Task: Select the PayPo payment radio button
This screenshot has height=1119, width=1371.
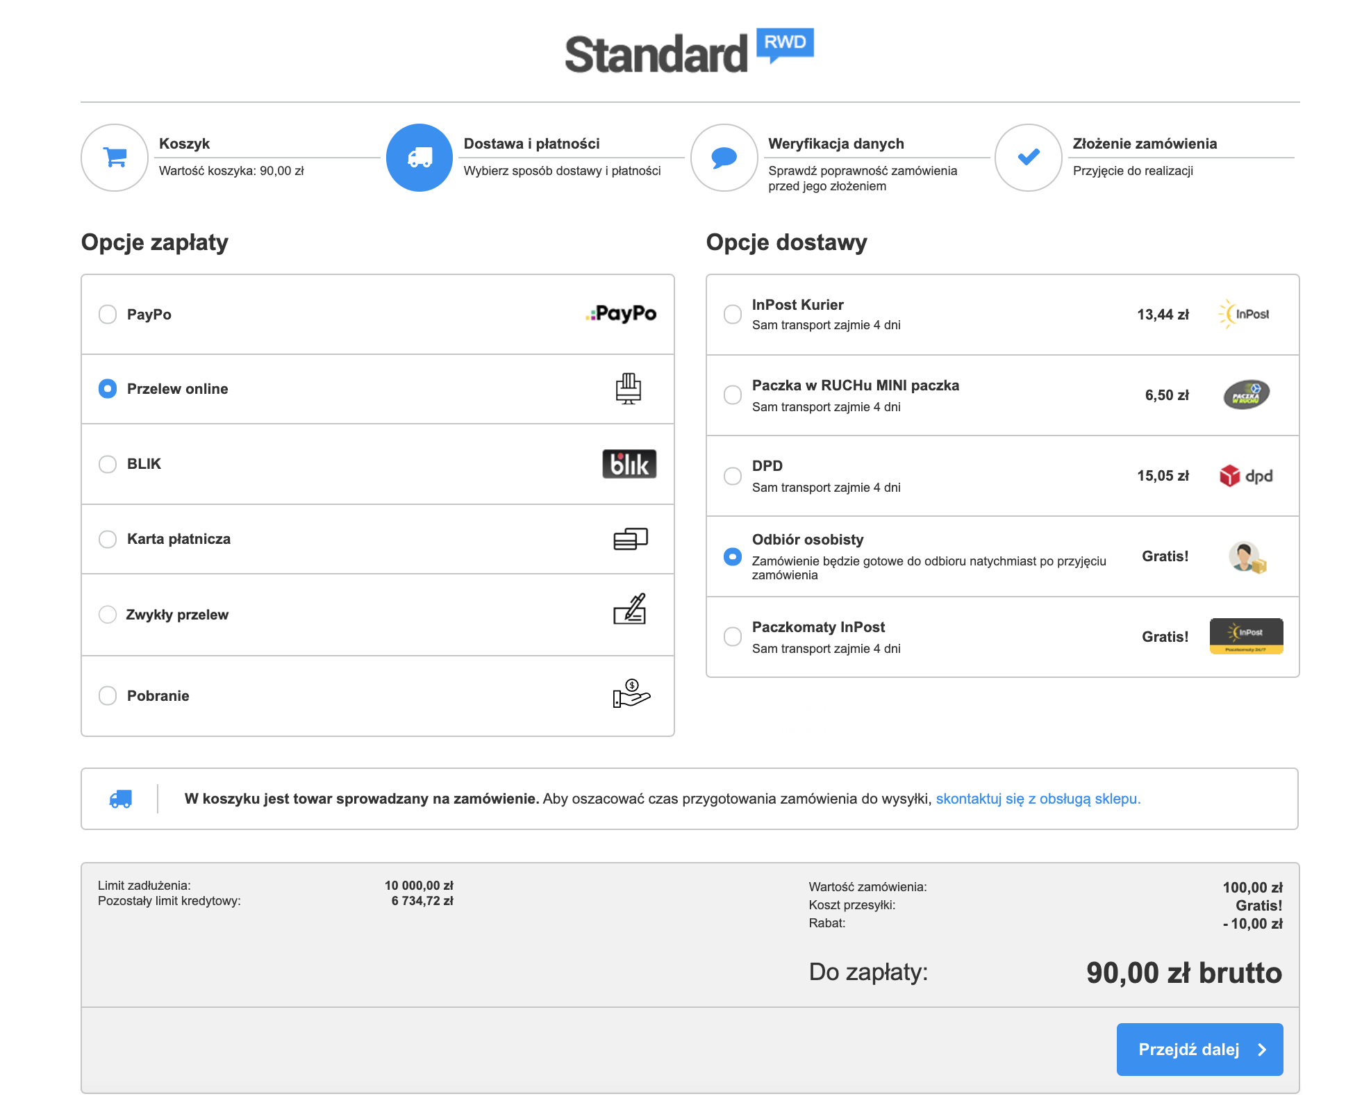Action: (108, 315)
